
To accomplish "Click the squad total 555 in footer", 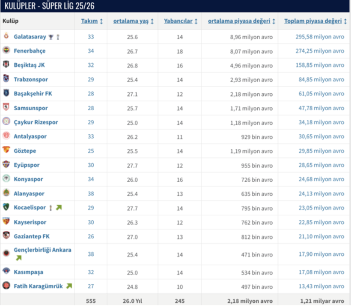I will 91,301.
